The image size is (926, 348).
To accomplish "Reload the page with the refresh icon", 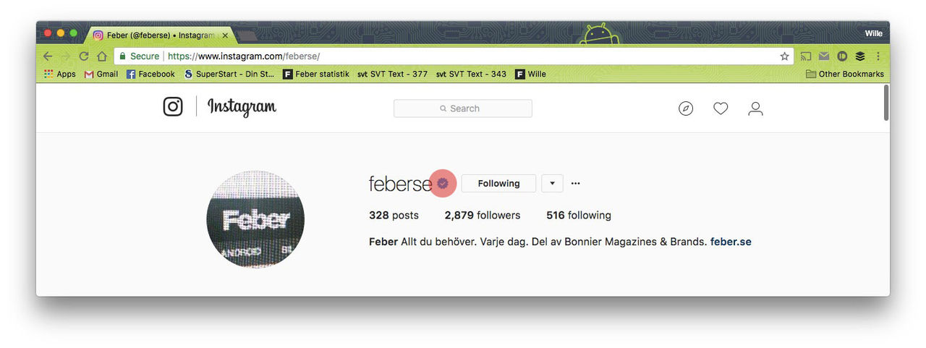I will point(84,56).
